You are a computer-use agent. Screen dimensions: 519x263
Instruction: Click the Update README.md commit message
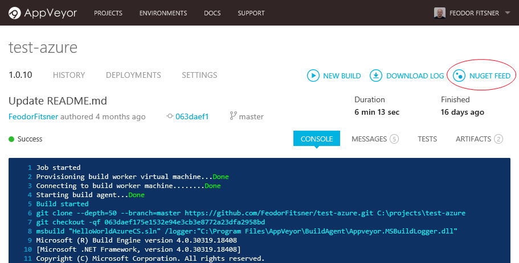pyautogui.click(x=58, y=101)
